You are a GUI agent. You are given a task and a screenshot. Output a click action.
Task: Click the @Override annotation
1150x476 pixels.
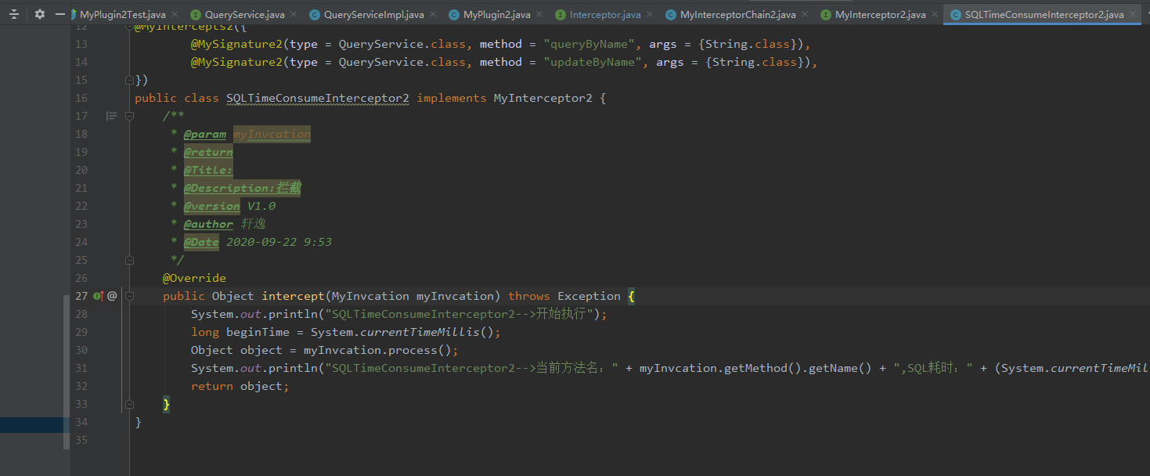click(x=194, y=278)
